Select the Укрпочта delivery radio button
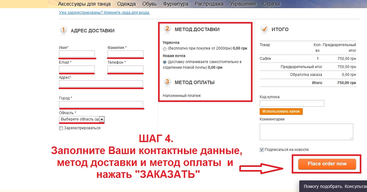The image size is (367, 192). (x=165, y=49)
